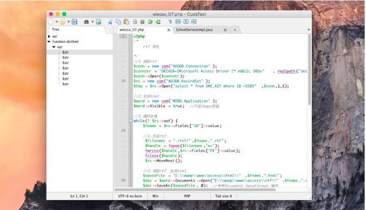Viewport: 366px width, 210px height.
Task: Click the fclose function call
Action: click(x=151, y=156)
